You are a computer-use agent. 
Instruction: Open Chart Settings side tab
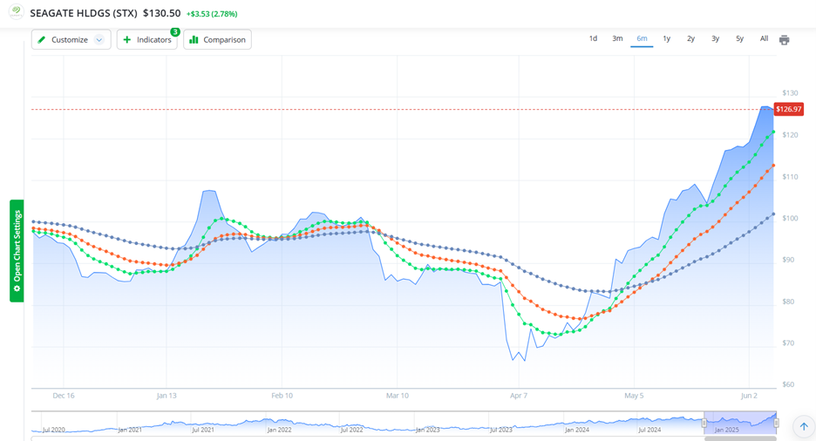tap(17, 251)
